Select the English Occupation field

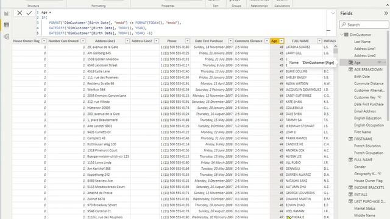(x=369, y=125)
